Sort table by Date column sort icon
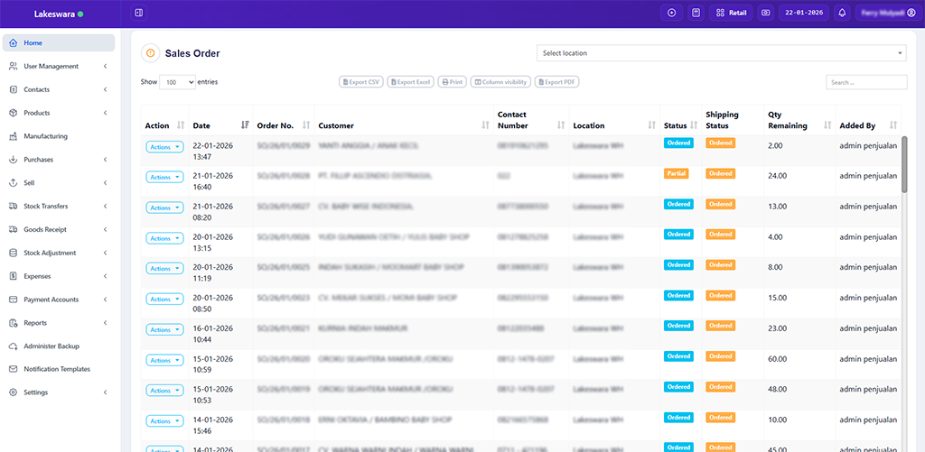The image size is (925, 452). tap(245, 125)
